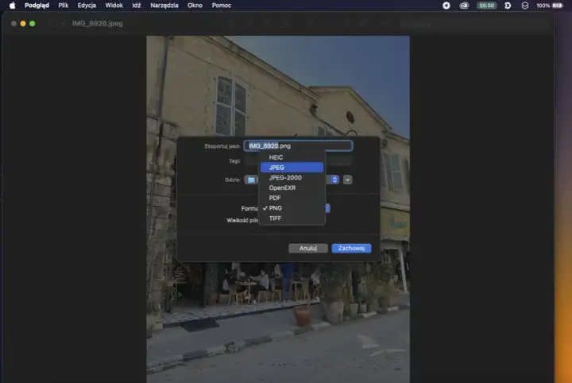
Task: Click the blue folder icon beside Gdzie
Action: click(251, 180)
